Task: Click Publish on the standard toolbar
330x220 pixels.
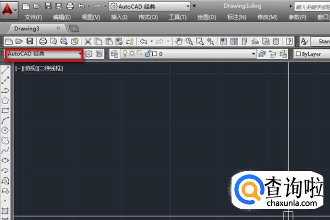Action: (64, 41)
